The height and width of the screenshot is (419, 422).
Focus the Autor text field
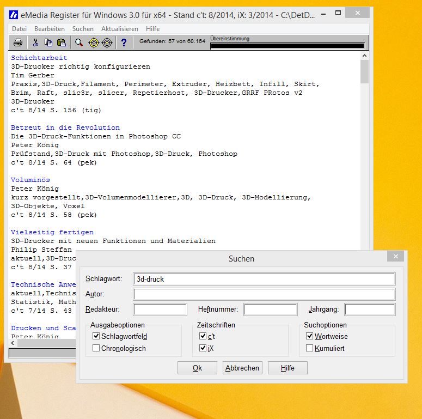click(x=264, y=294)
